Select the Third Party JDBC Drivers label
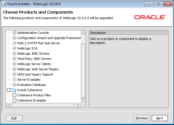174x125 pixels. (x=34, y=59)
